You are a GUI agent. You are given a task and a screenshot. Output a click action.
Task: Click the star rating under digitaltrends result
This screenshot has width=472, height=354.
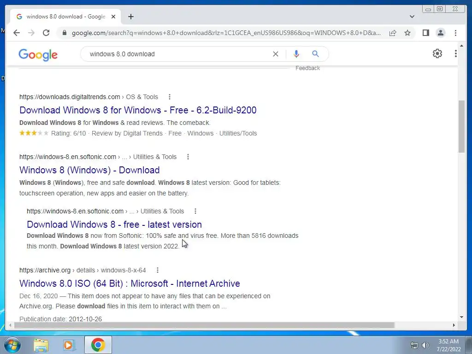[x=34, y=133]
